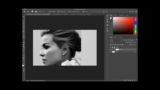Open the layer blending mode dropdown
Image resolution: width=160 pixels, height=90 pixels.
117,42
